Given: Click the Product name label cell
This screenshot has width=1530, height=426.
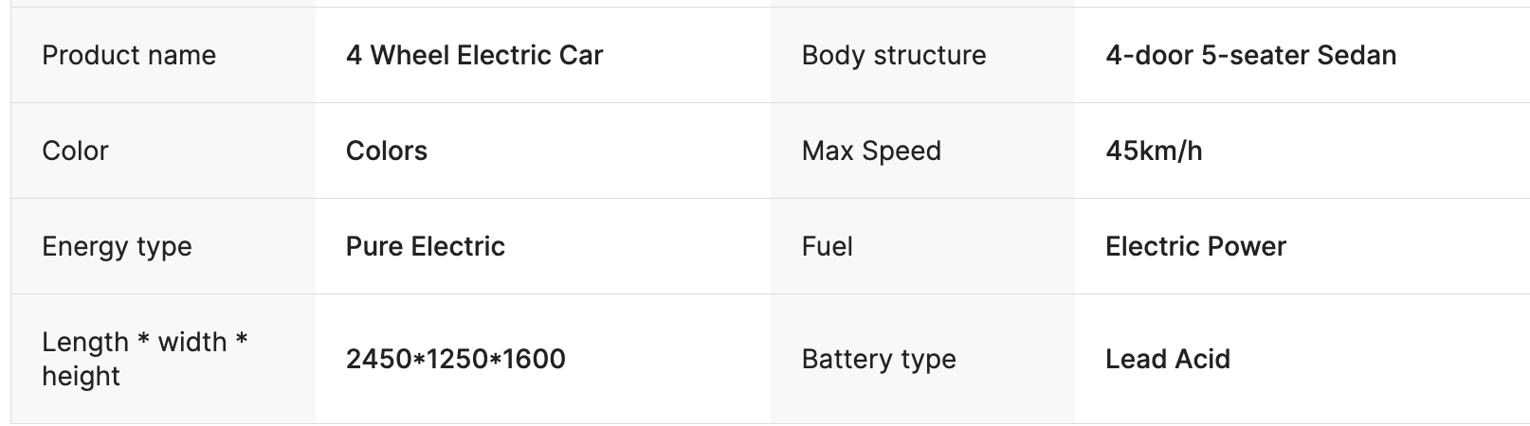Looking at the screenshot, I should pyautogui.click(x=129, y=56).
